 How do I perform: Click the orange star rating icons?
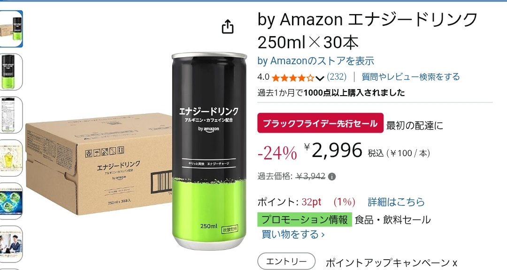pyautogui.click(x=293, y=78)
